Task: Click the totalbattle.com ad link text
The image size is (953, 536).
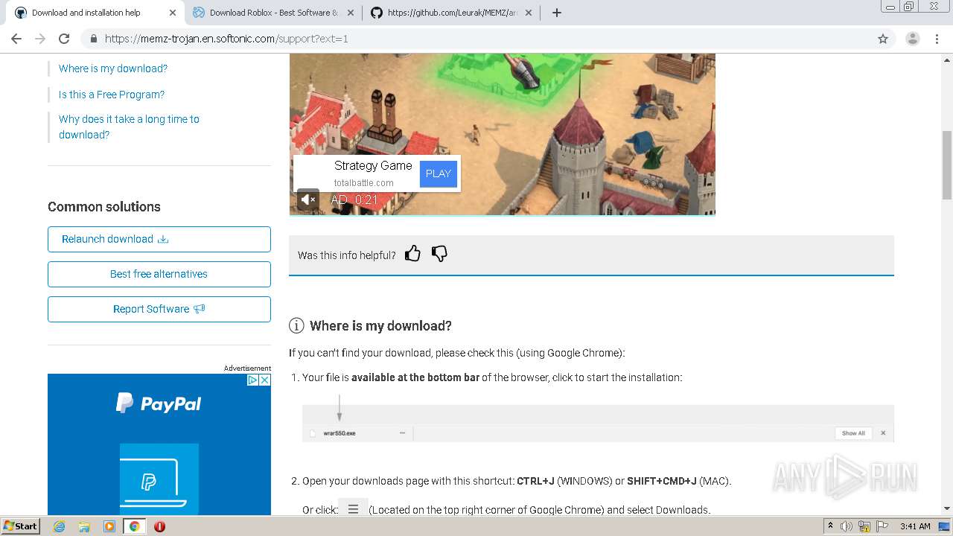Action: coord(364,183)
